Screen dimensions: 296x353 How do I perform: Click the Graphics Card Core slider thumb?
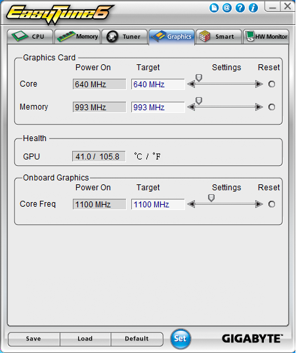click(x=199, y=78)
